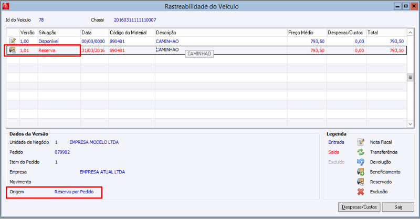Click the Reservado truck icon in row 1,01
Image resolution: width=420 pixels, height=219 pixels.
12,50
